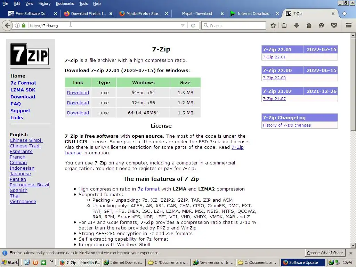Open Software Update taskbar window
The image size is (356, 267).
pyautogui.click(x=303, y=262)
